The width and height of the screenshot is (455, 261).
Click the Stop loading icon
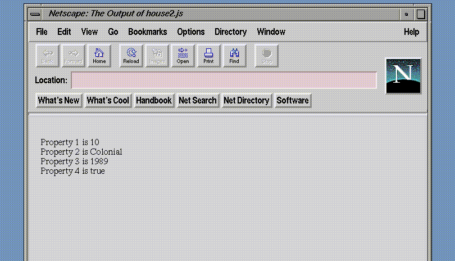[x=266, y=56]
